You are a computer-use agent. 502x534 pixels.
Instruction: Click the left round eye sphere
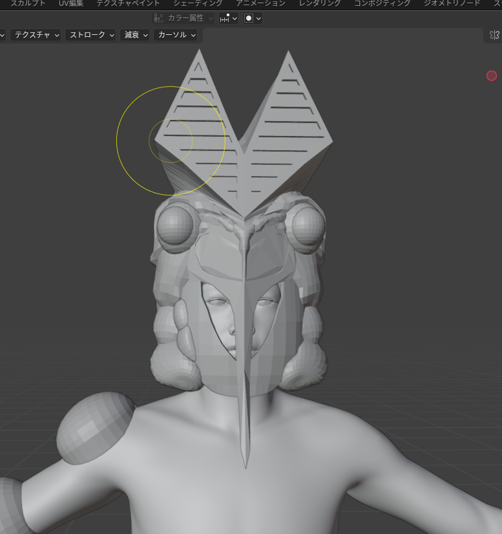(174, 225)
